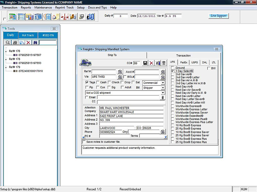Click the customer notes text area

(x=150, y=150)
